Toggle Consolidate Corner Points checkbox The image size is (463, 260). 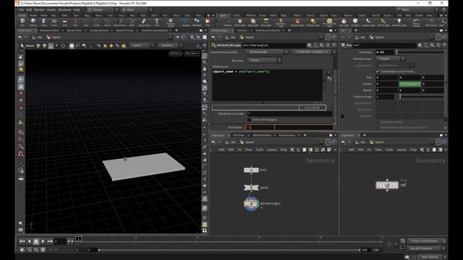tap(378, 71)
